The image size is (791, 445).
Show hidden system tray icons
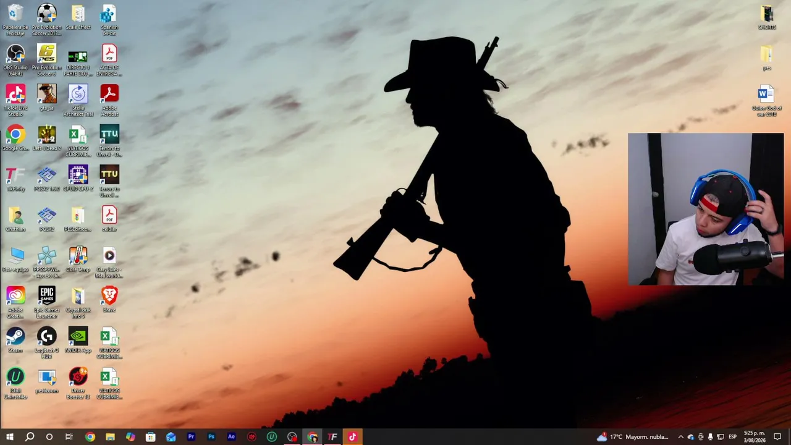pos(681,437)
